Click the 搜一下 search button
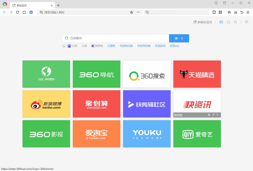Screen dimensions: 253x171 pos(179,38)
